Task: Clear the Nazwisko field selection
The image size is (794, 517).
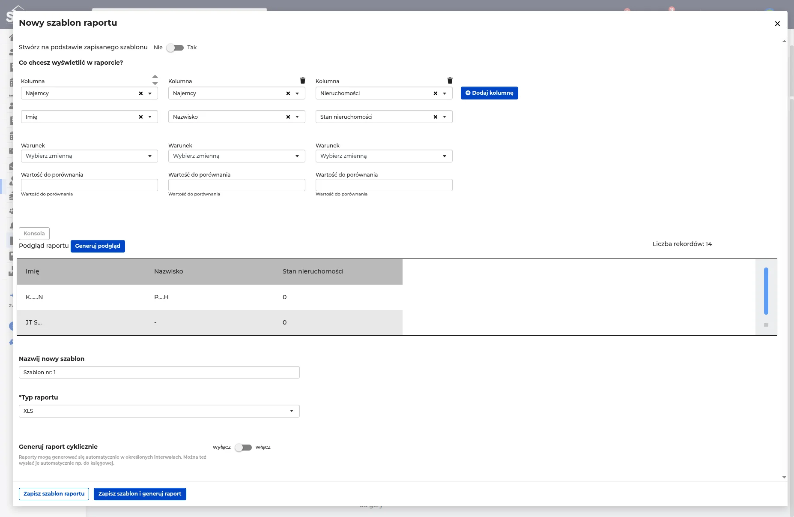Action: click(x=288, y=117)
